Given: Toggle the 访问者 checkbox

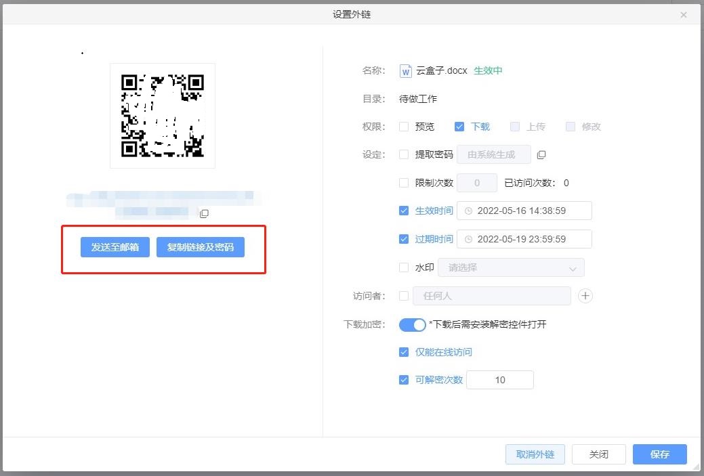Looking at the screenshot, I should (x=404, y=296).
